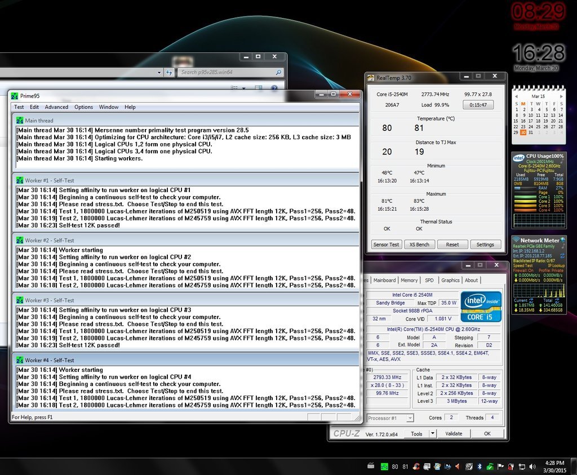Click the Show desktop strip on the taskbar
Viewport: 577px width, 475px height.
(x=574, y=467)
